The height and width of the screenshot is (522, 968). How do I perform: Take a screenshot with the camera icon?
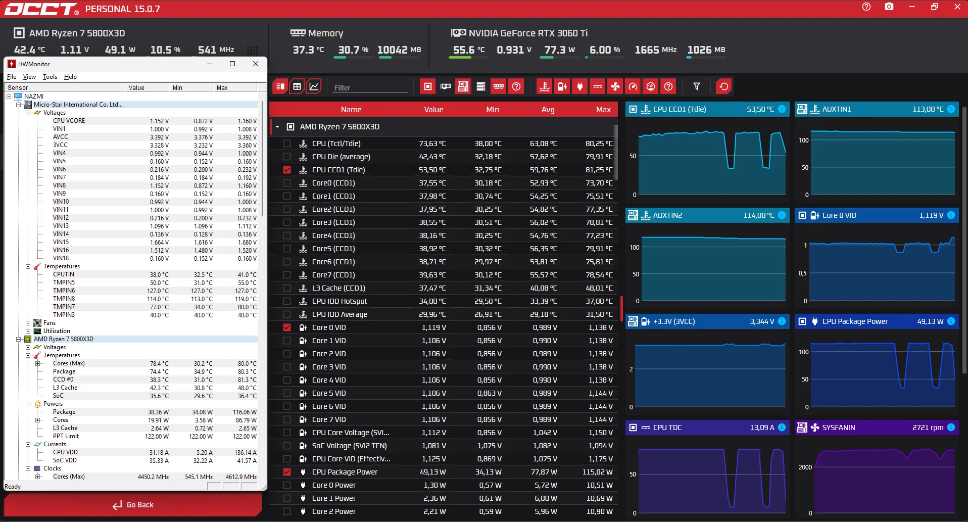pos(889,7)
